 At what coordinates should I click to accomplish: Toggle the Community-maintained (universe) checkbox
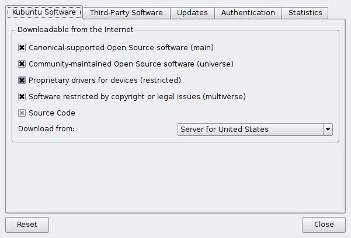(x=22, y=64)
